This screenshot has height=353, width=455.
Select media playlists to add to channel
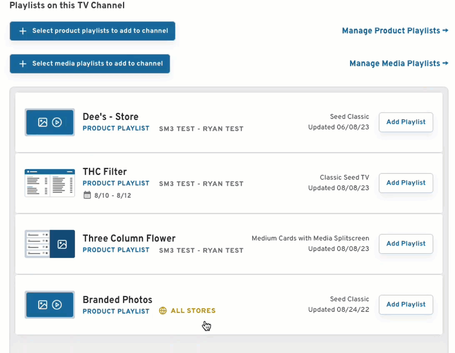90,64
